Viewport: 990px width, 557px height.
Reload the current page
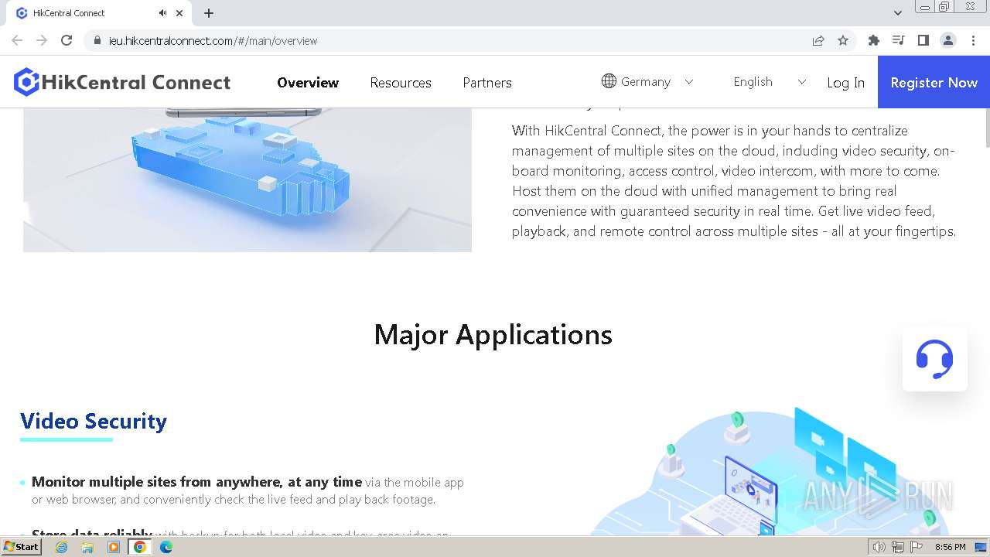[x=67, y=40]
